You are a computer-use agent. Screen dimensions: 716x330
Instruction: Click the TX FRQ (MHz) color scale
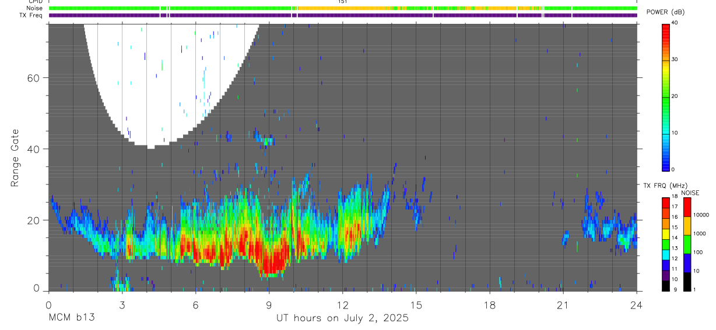666,244
